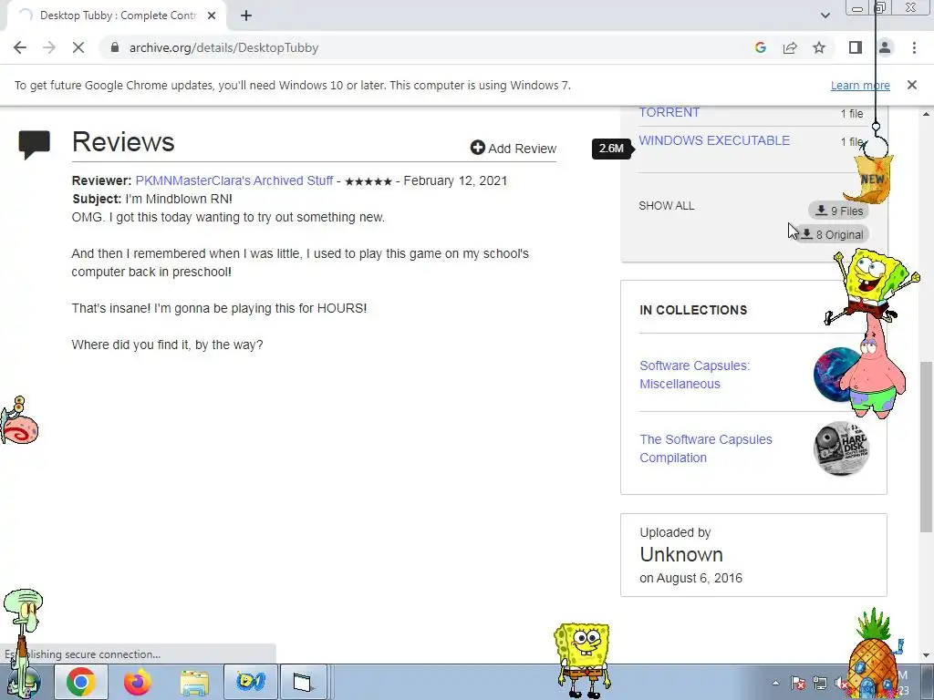Click the scroll up arrow

click(x=927, y=113)
